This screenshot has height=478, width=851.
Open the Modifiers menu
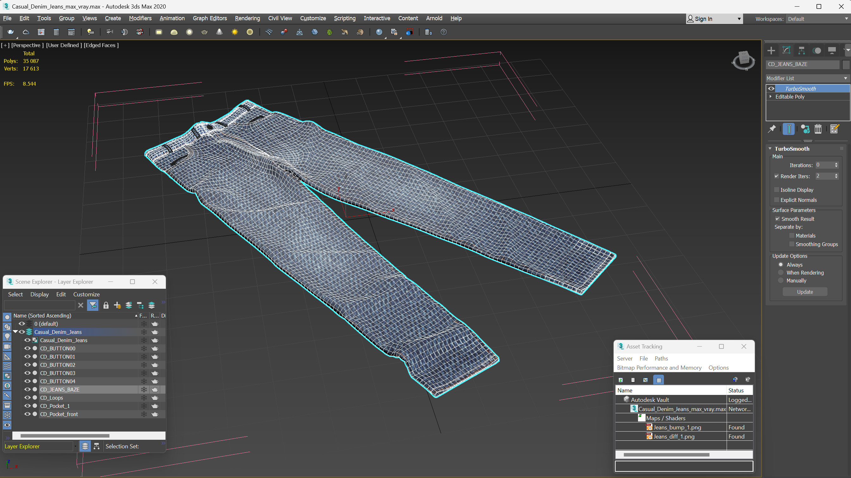140,18
